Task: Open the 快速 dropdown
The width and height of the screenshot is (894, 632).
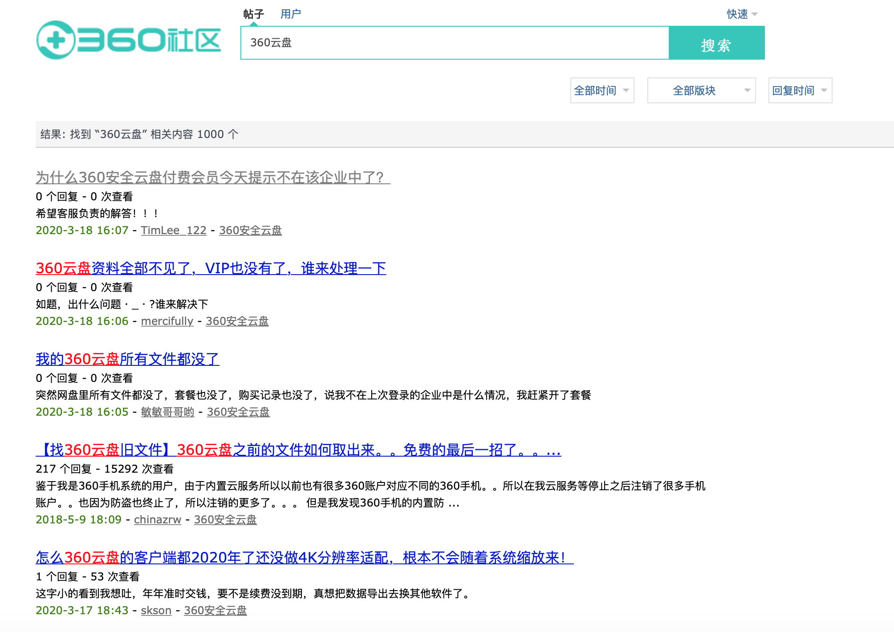Action: (742, 14)
